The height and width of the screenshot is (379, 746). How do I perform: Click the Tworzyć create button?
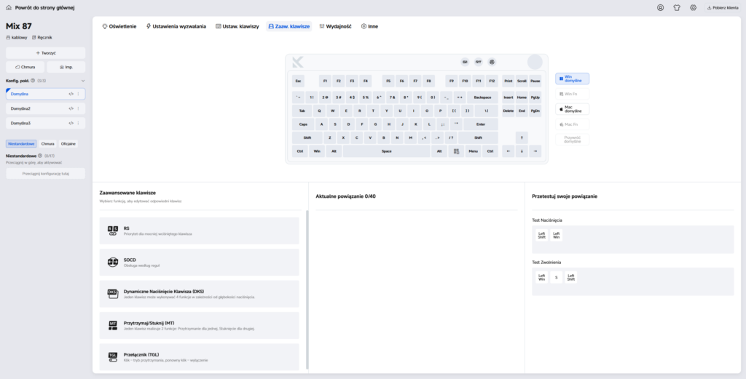[46, 52]
